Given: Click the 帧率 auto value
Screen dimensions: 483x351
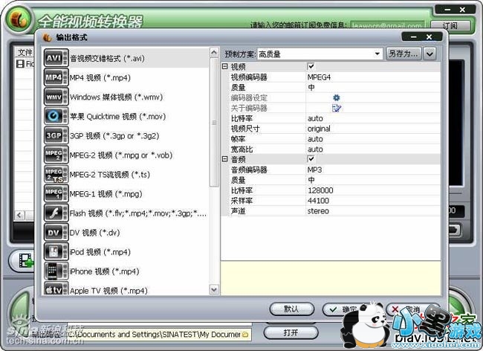Looking at the screenshot, I should [315, 139].
